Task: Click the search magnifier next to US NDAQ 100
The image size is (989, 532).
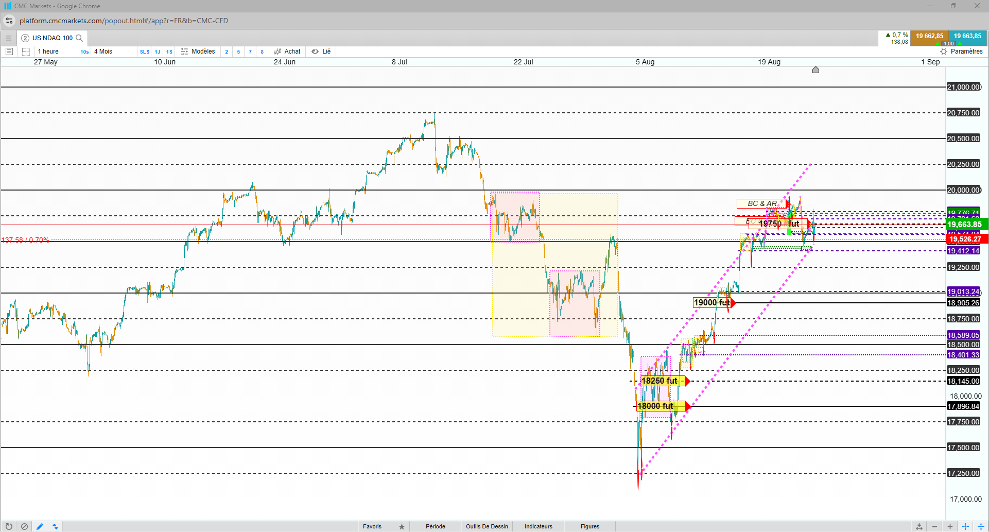Action: 79,38
